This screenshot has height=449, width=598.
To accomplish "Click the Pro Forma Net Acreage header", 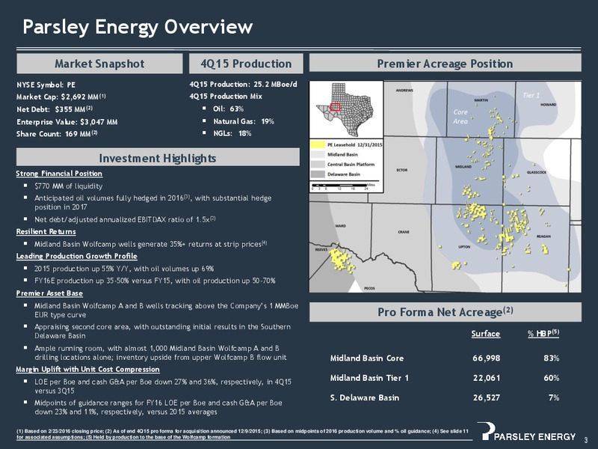I will [445, 312].
